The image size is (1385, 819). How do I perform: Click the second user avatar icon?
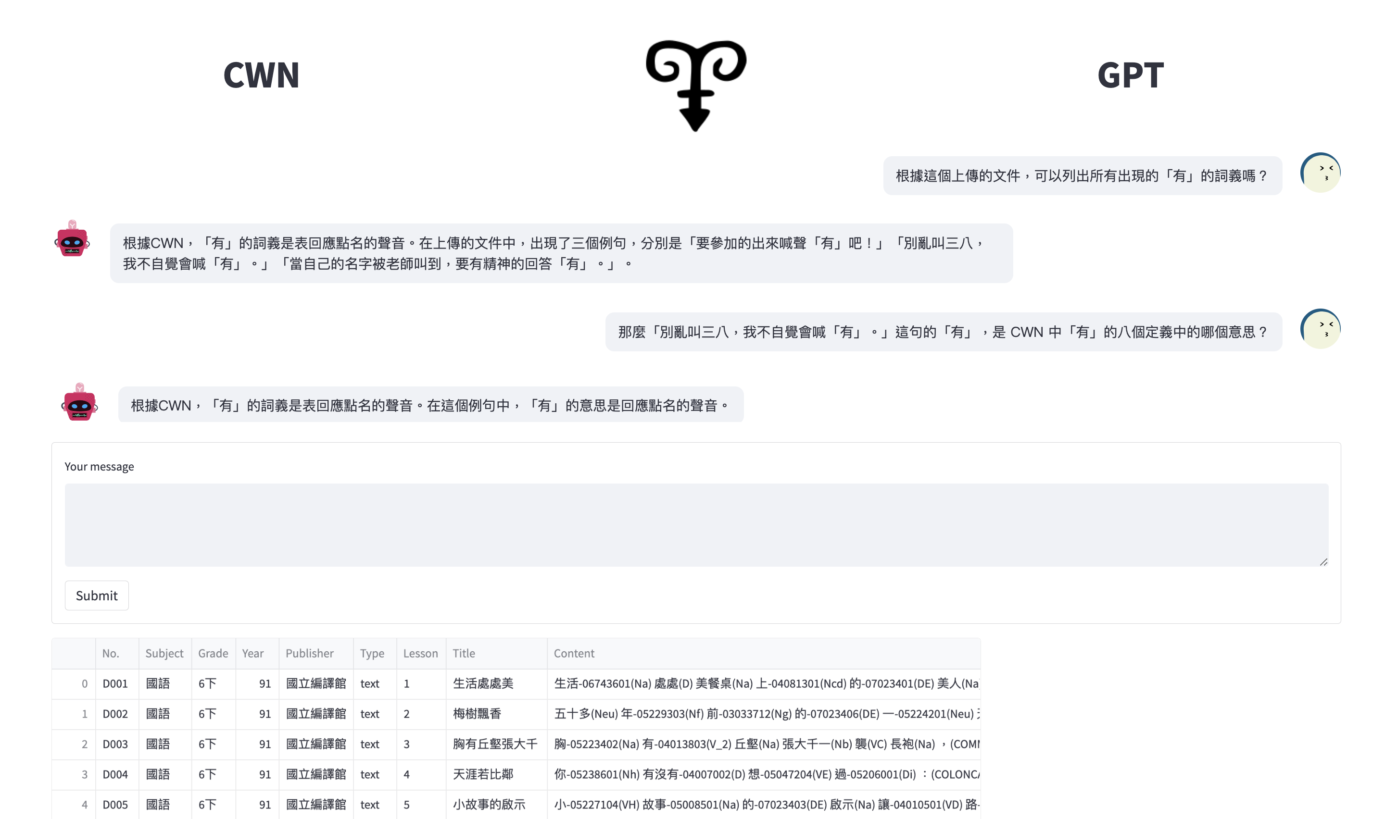coord(1320,329)
